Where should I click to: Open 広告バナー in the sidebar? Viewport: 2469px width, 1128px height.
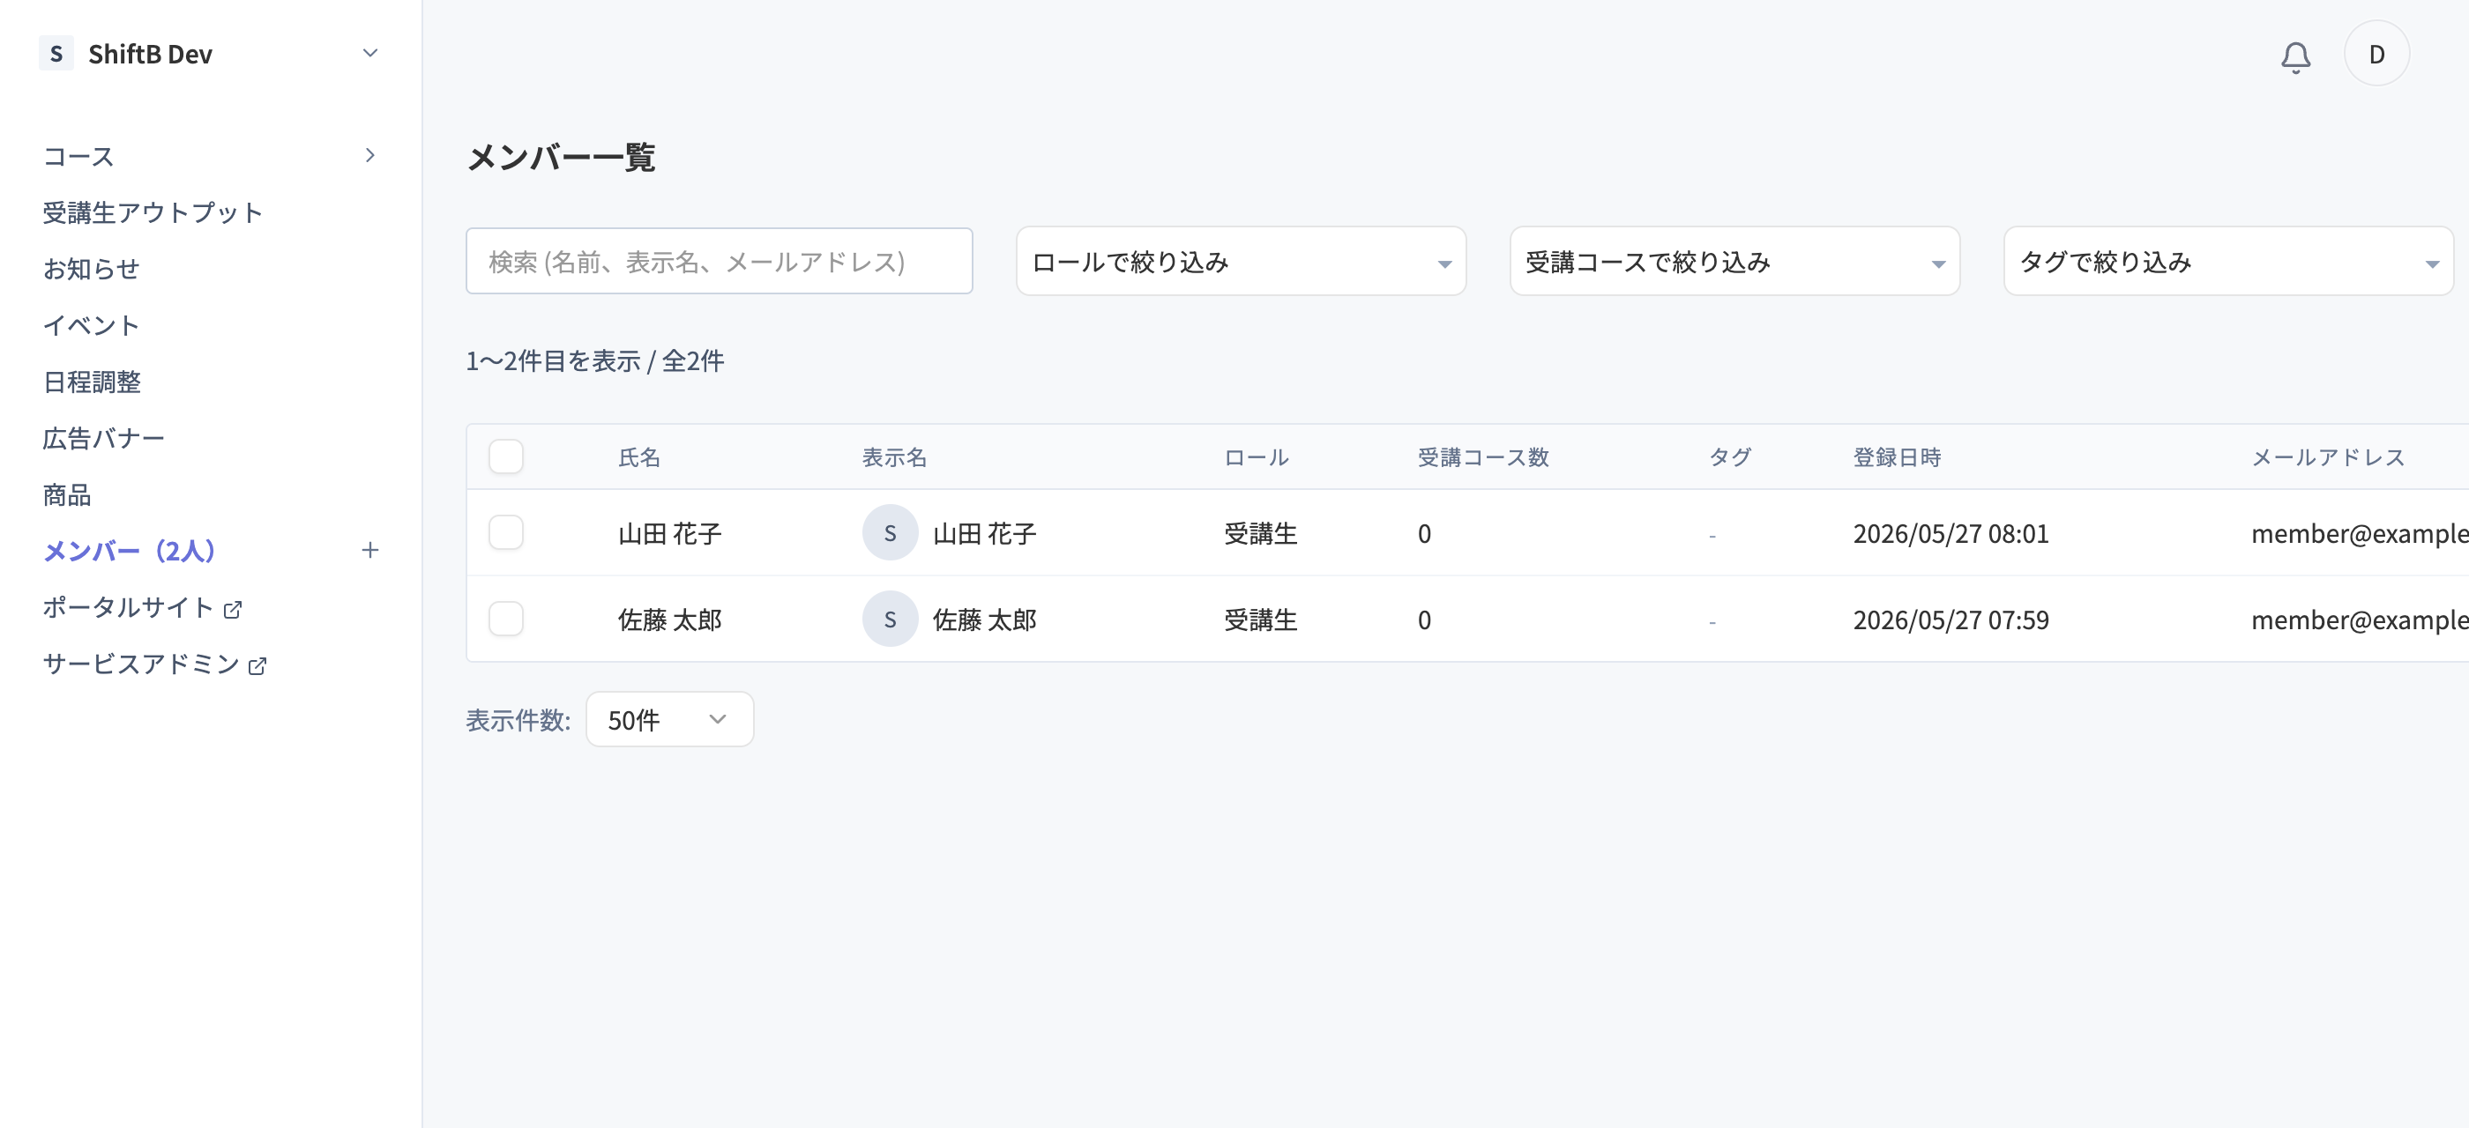point(103,439)
